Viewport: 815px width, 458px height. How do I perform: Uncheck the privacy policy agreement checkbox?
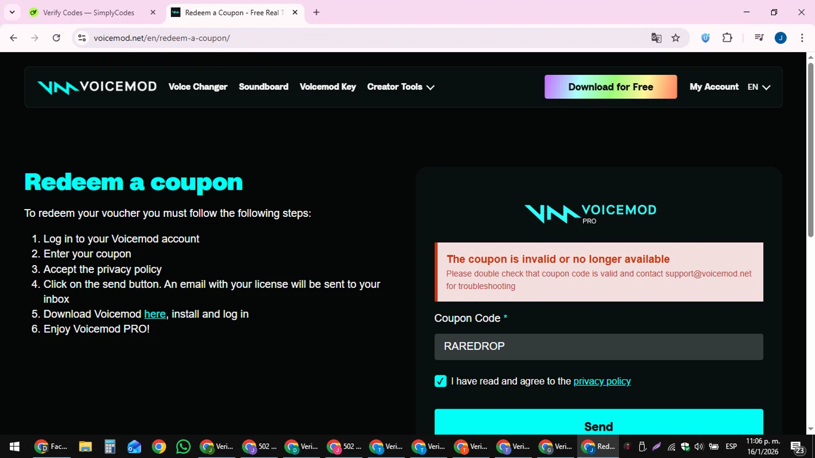[440, 381]
